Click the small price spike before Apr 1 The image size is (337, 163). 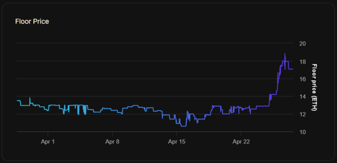(x=30, y=98)
